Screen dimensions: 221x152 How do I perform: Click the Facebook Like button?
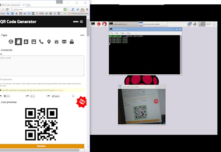[x=7, y=96]
